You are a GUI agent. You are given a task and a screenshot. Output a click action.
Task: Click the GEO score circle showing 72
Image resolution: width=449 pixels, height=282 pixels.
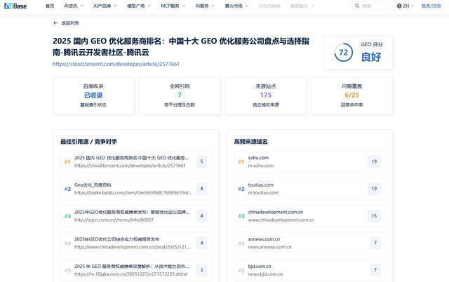coord(343,53)
